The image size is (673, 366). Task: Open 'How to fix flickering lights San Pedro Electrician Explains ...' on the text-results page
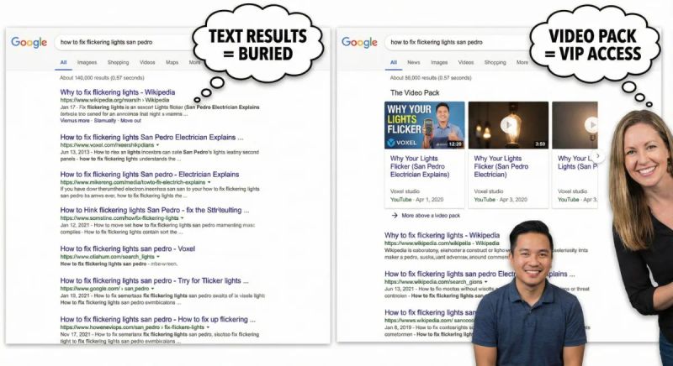coord(152,138)
